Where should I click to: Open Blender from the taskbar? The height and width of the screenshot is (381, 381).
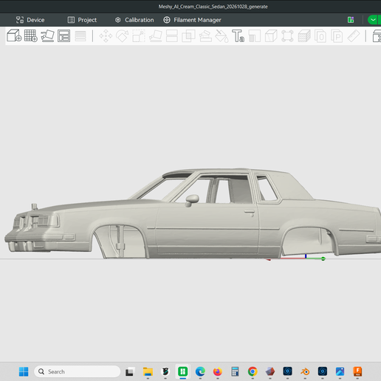(305, 371)
